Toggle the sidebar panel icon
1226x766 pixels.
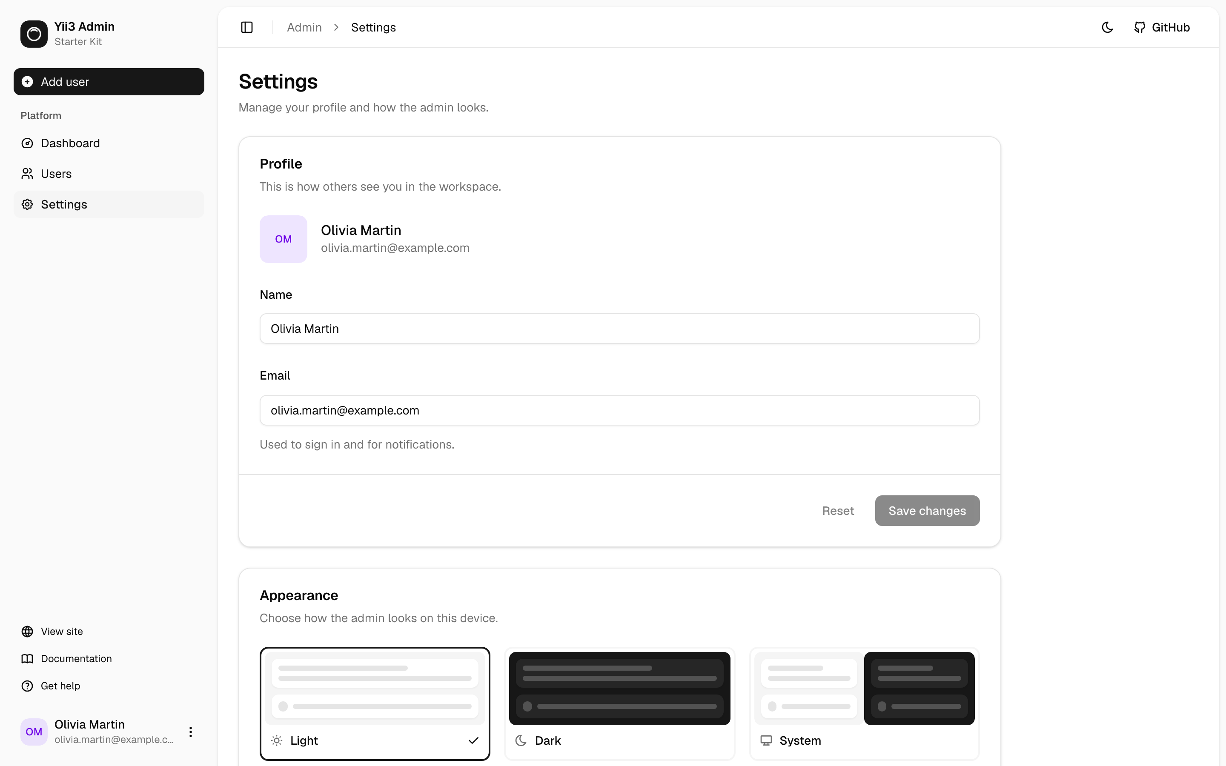click(247, 27)
